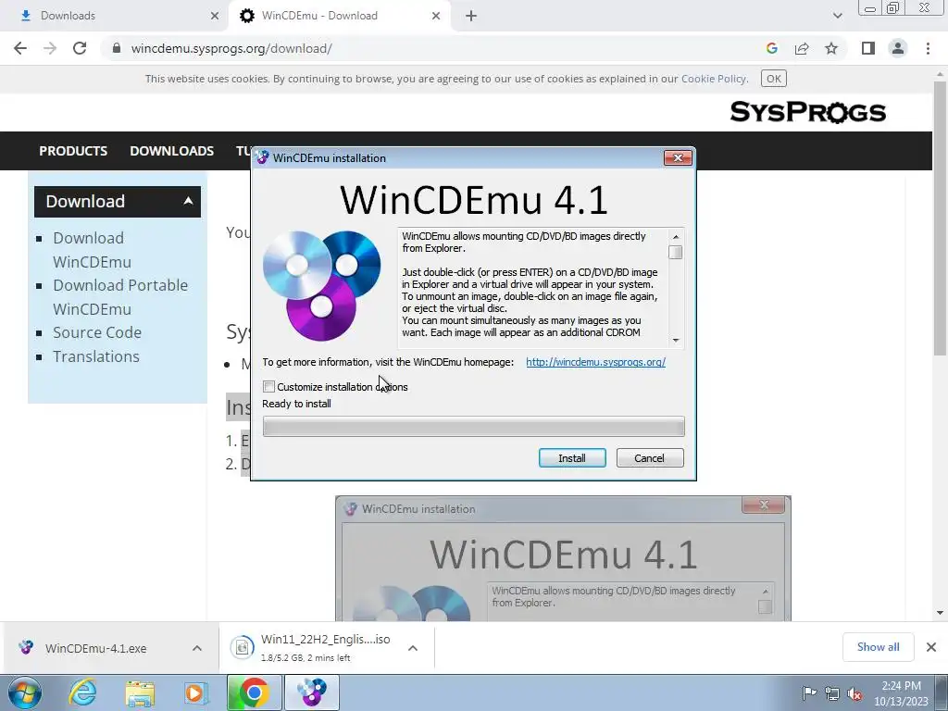The width and height of the screenshot is (948, 711).
Task: Click the installation progress bar
Action: 473,426
